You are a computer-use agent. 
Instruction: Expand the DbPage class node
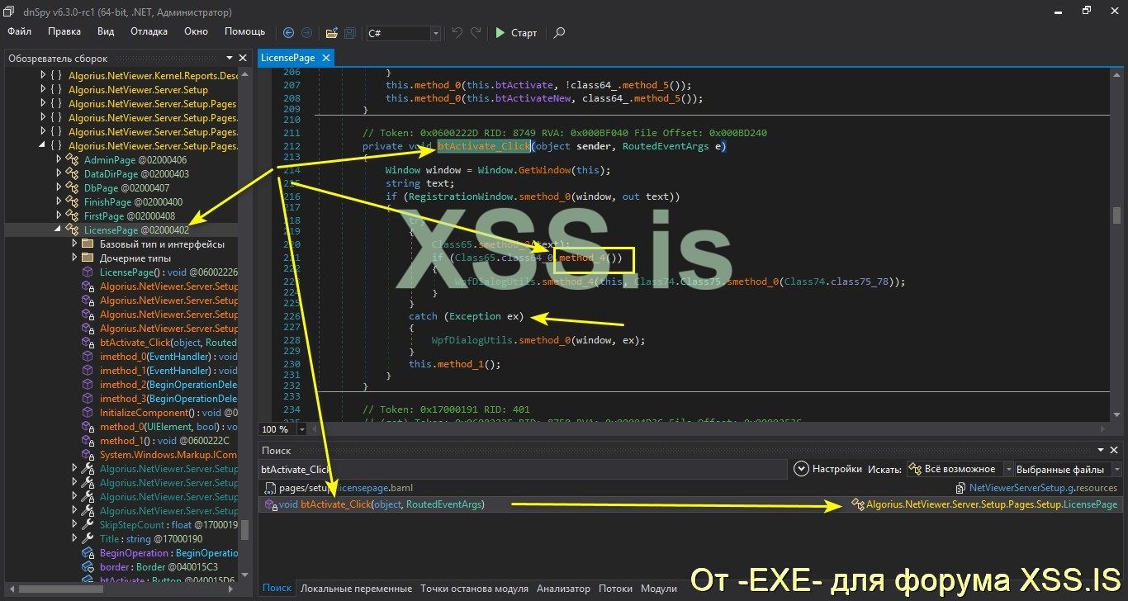[x=58, y=187]
